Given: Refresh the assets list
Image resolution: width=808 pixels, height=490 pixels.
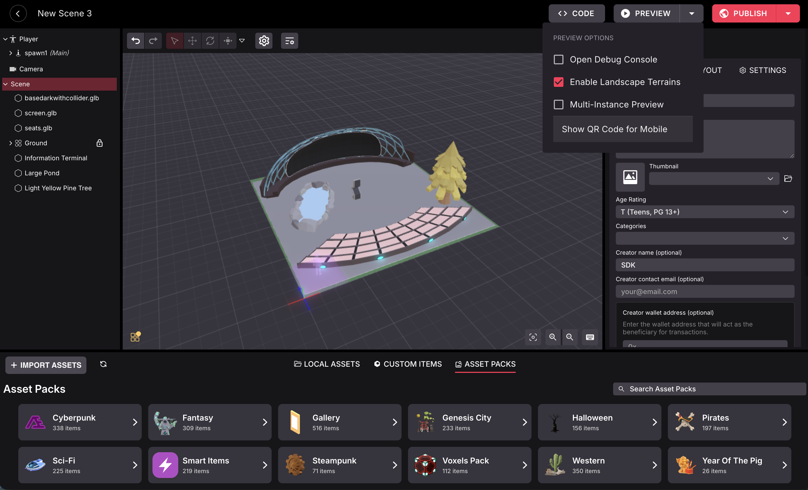Looking at the screenshot, I should click(103, 364).
